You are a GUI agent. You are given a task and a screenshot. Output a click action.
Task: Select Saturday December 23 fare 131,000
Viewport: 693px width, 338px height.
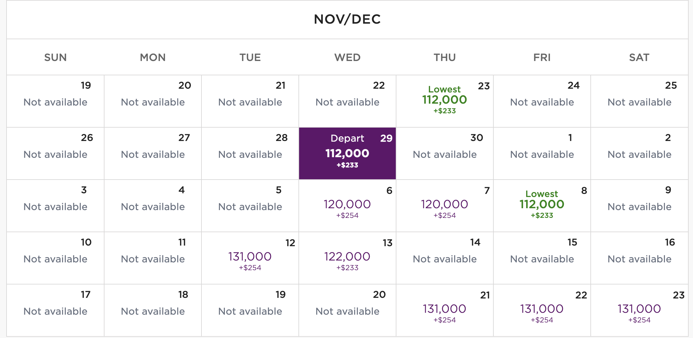[x=639, y=310]
